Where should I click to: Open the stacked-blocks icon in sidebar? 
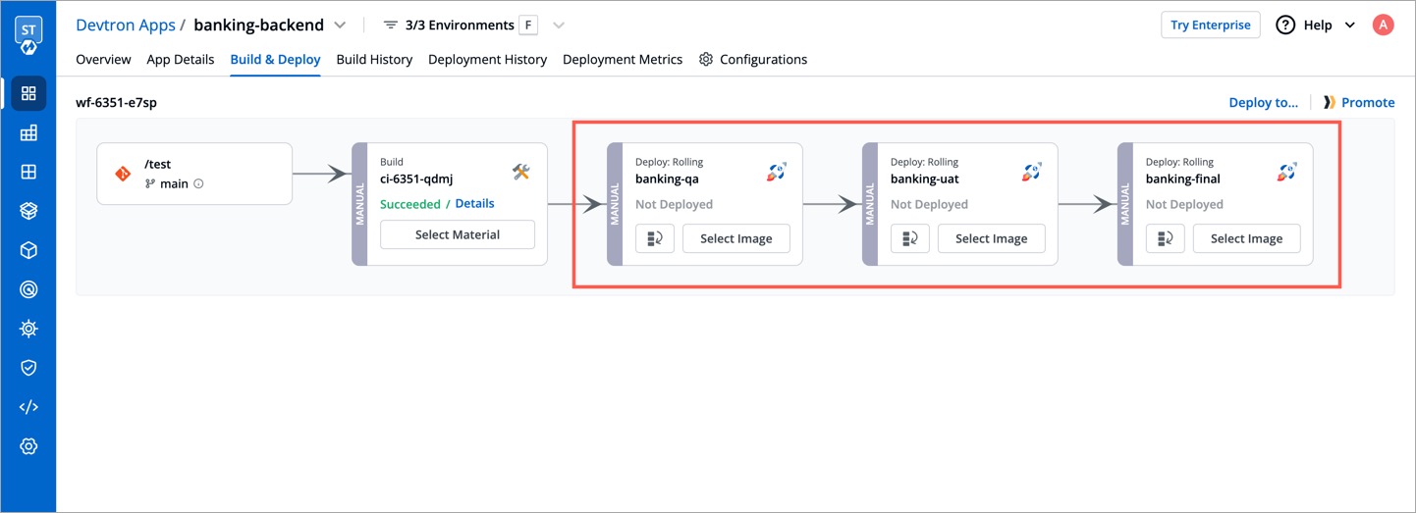point(28,132)
